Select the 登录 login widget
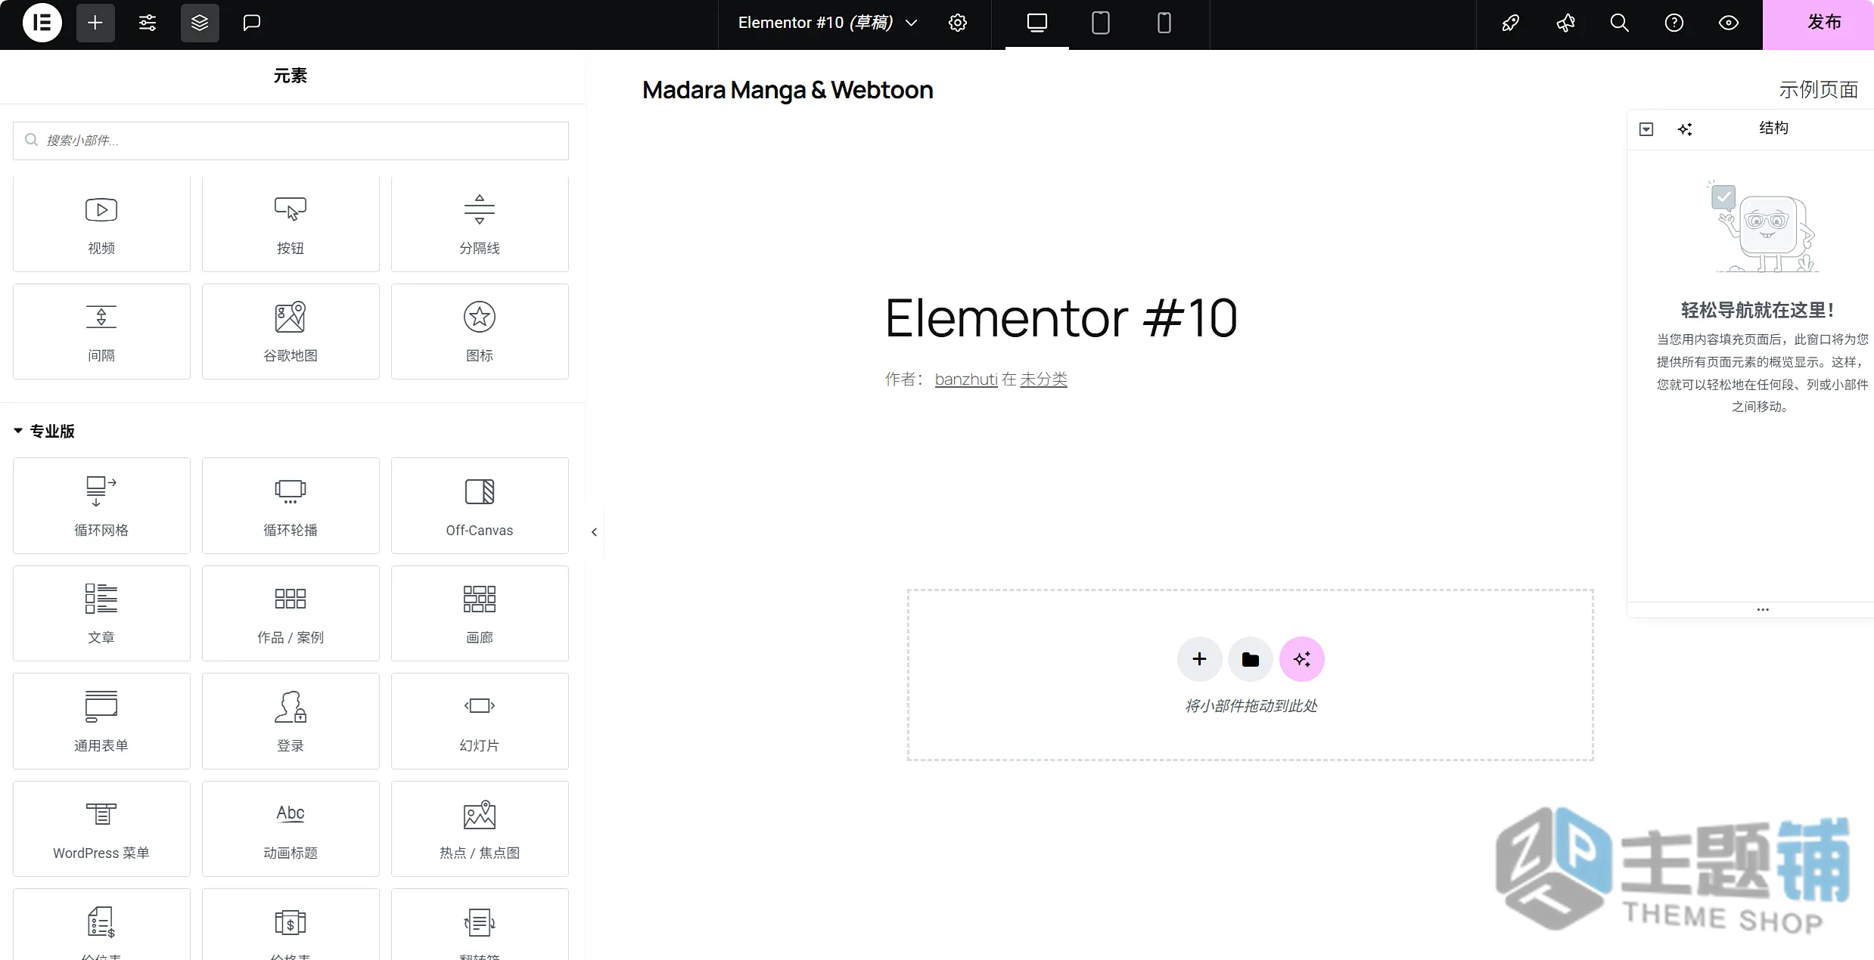Viewport: 1874px width, 960px height. coord(291,721)
